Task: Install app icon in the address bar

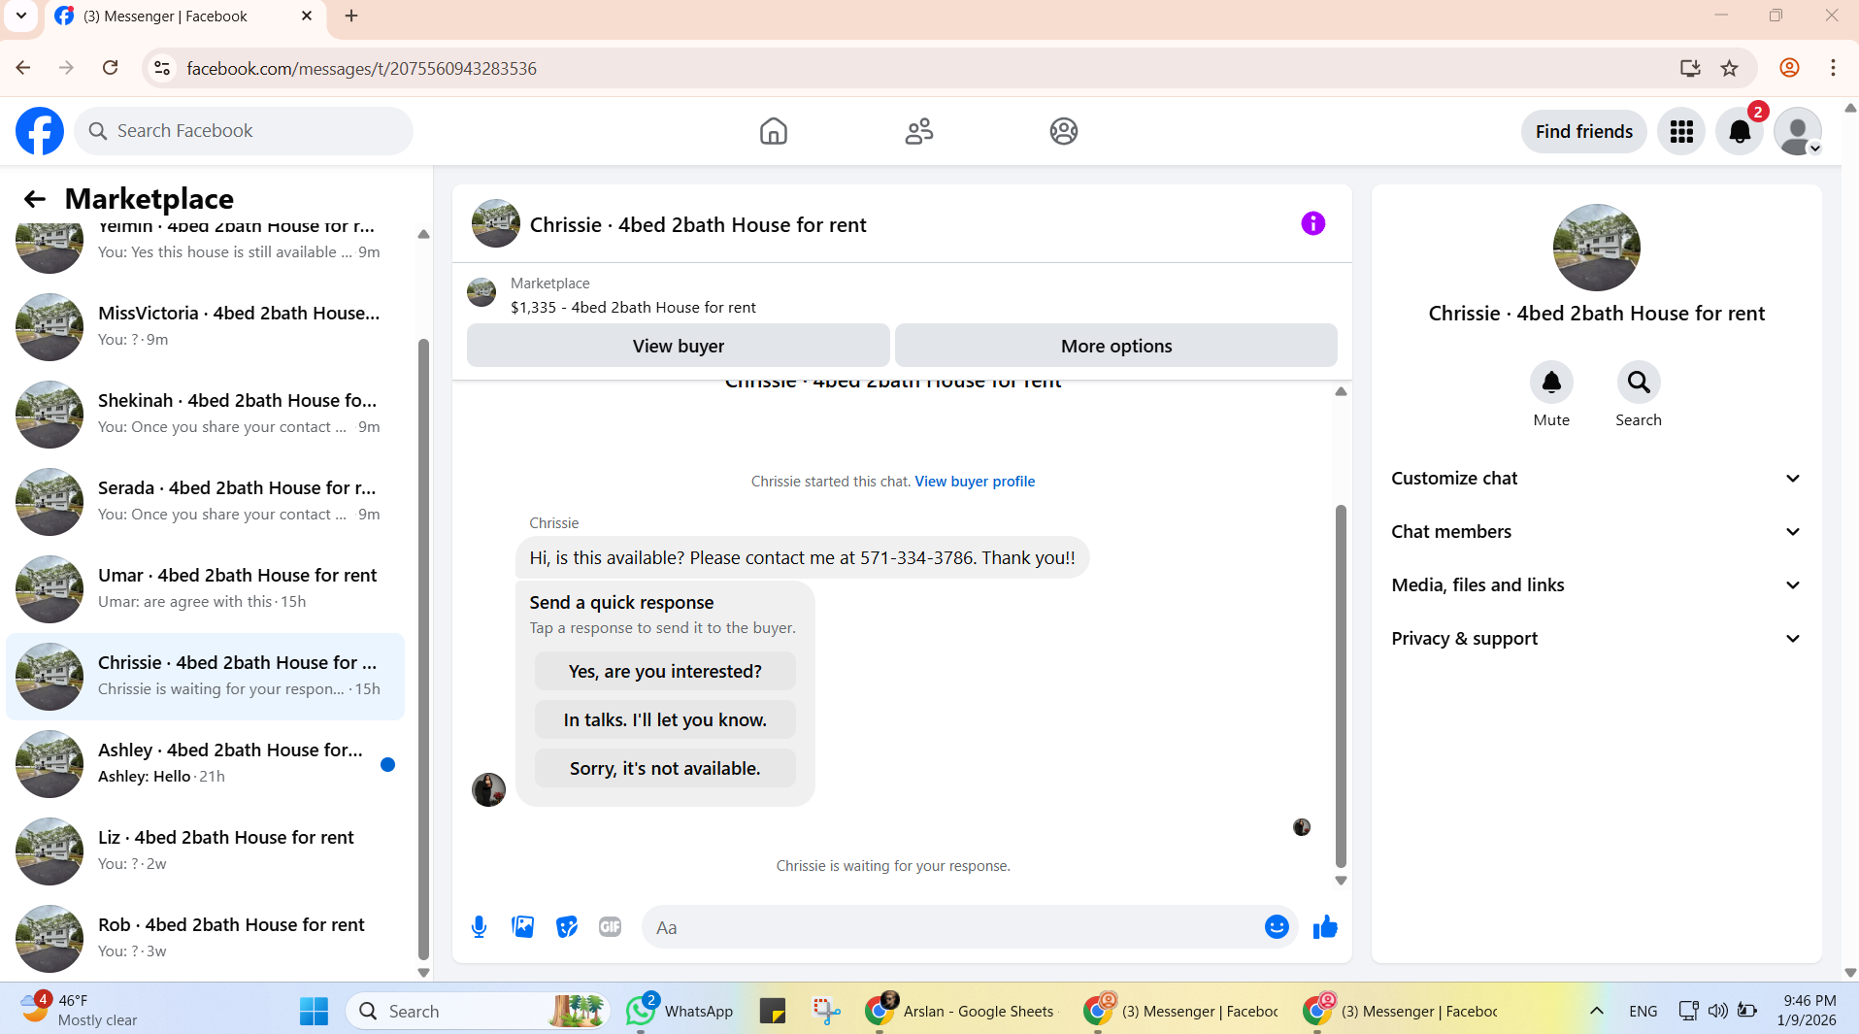Action: pyautogui.click(x=1690, y=68)
